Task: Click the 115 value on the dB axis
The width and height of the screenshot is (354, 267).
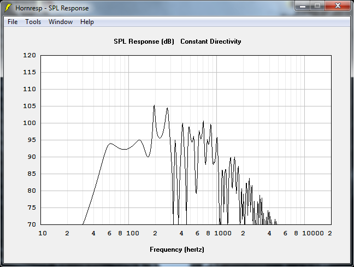Action: pos(29,72)
